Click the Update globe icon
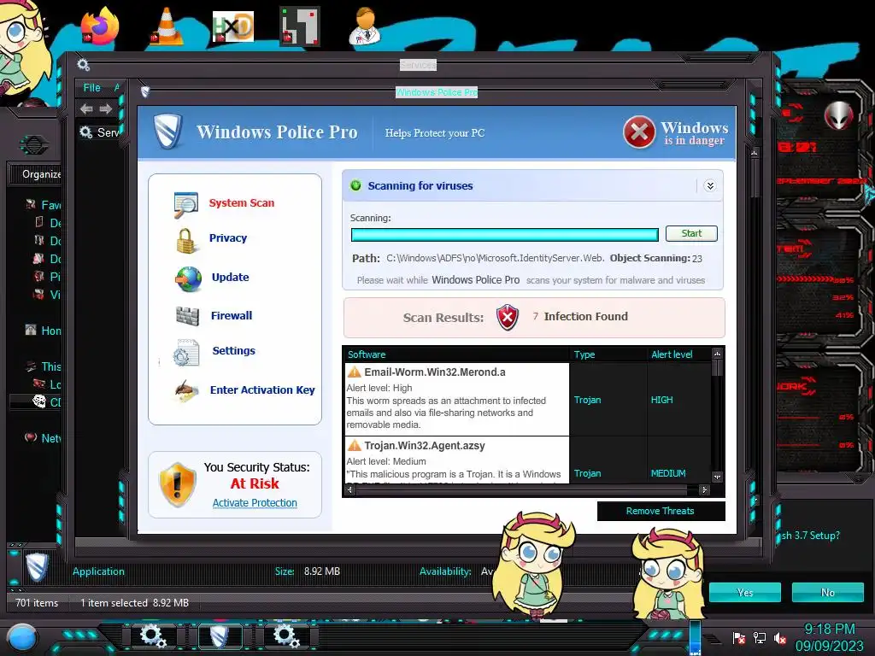The height and width of the screenshot is (656, 875). coord(189,279)
